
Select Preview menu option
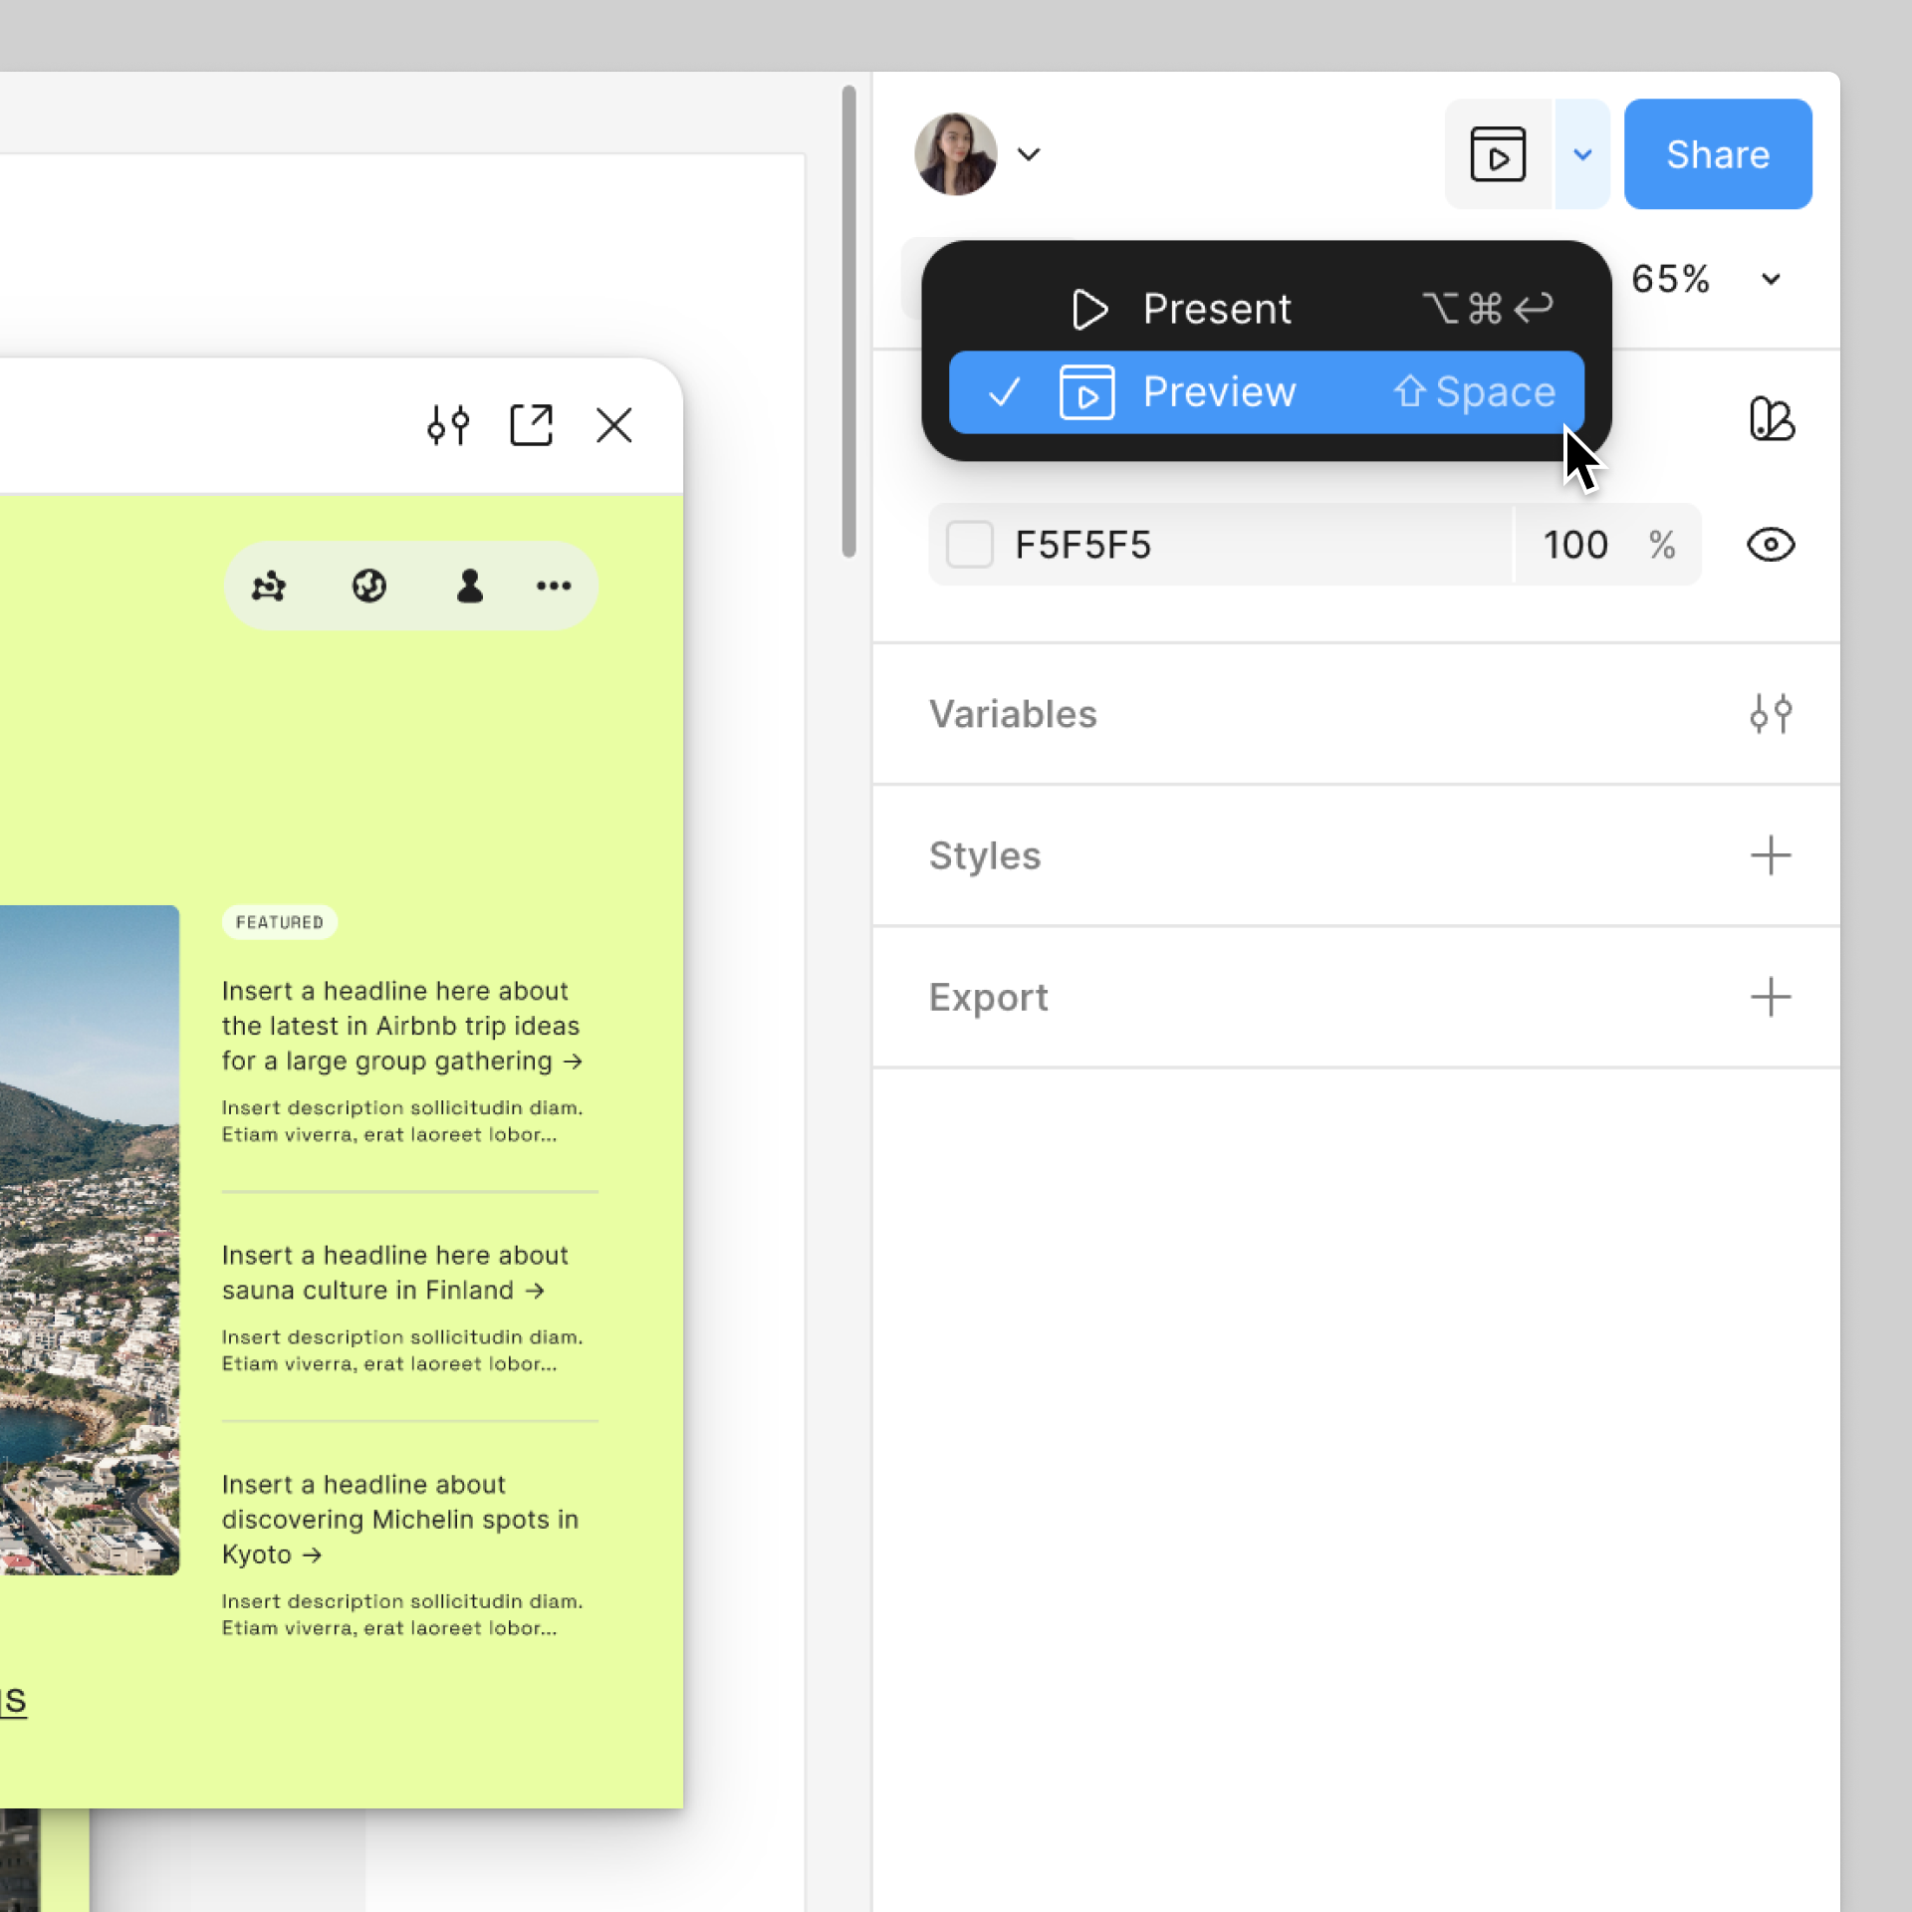(x=1217, y=392)
